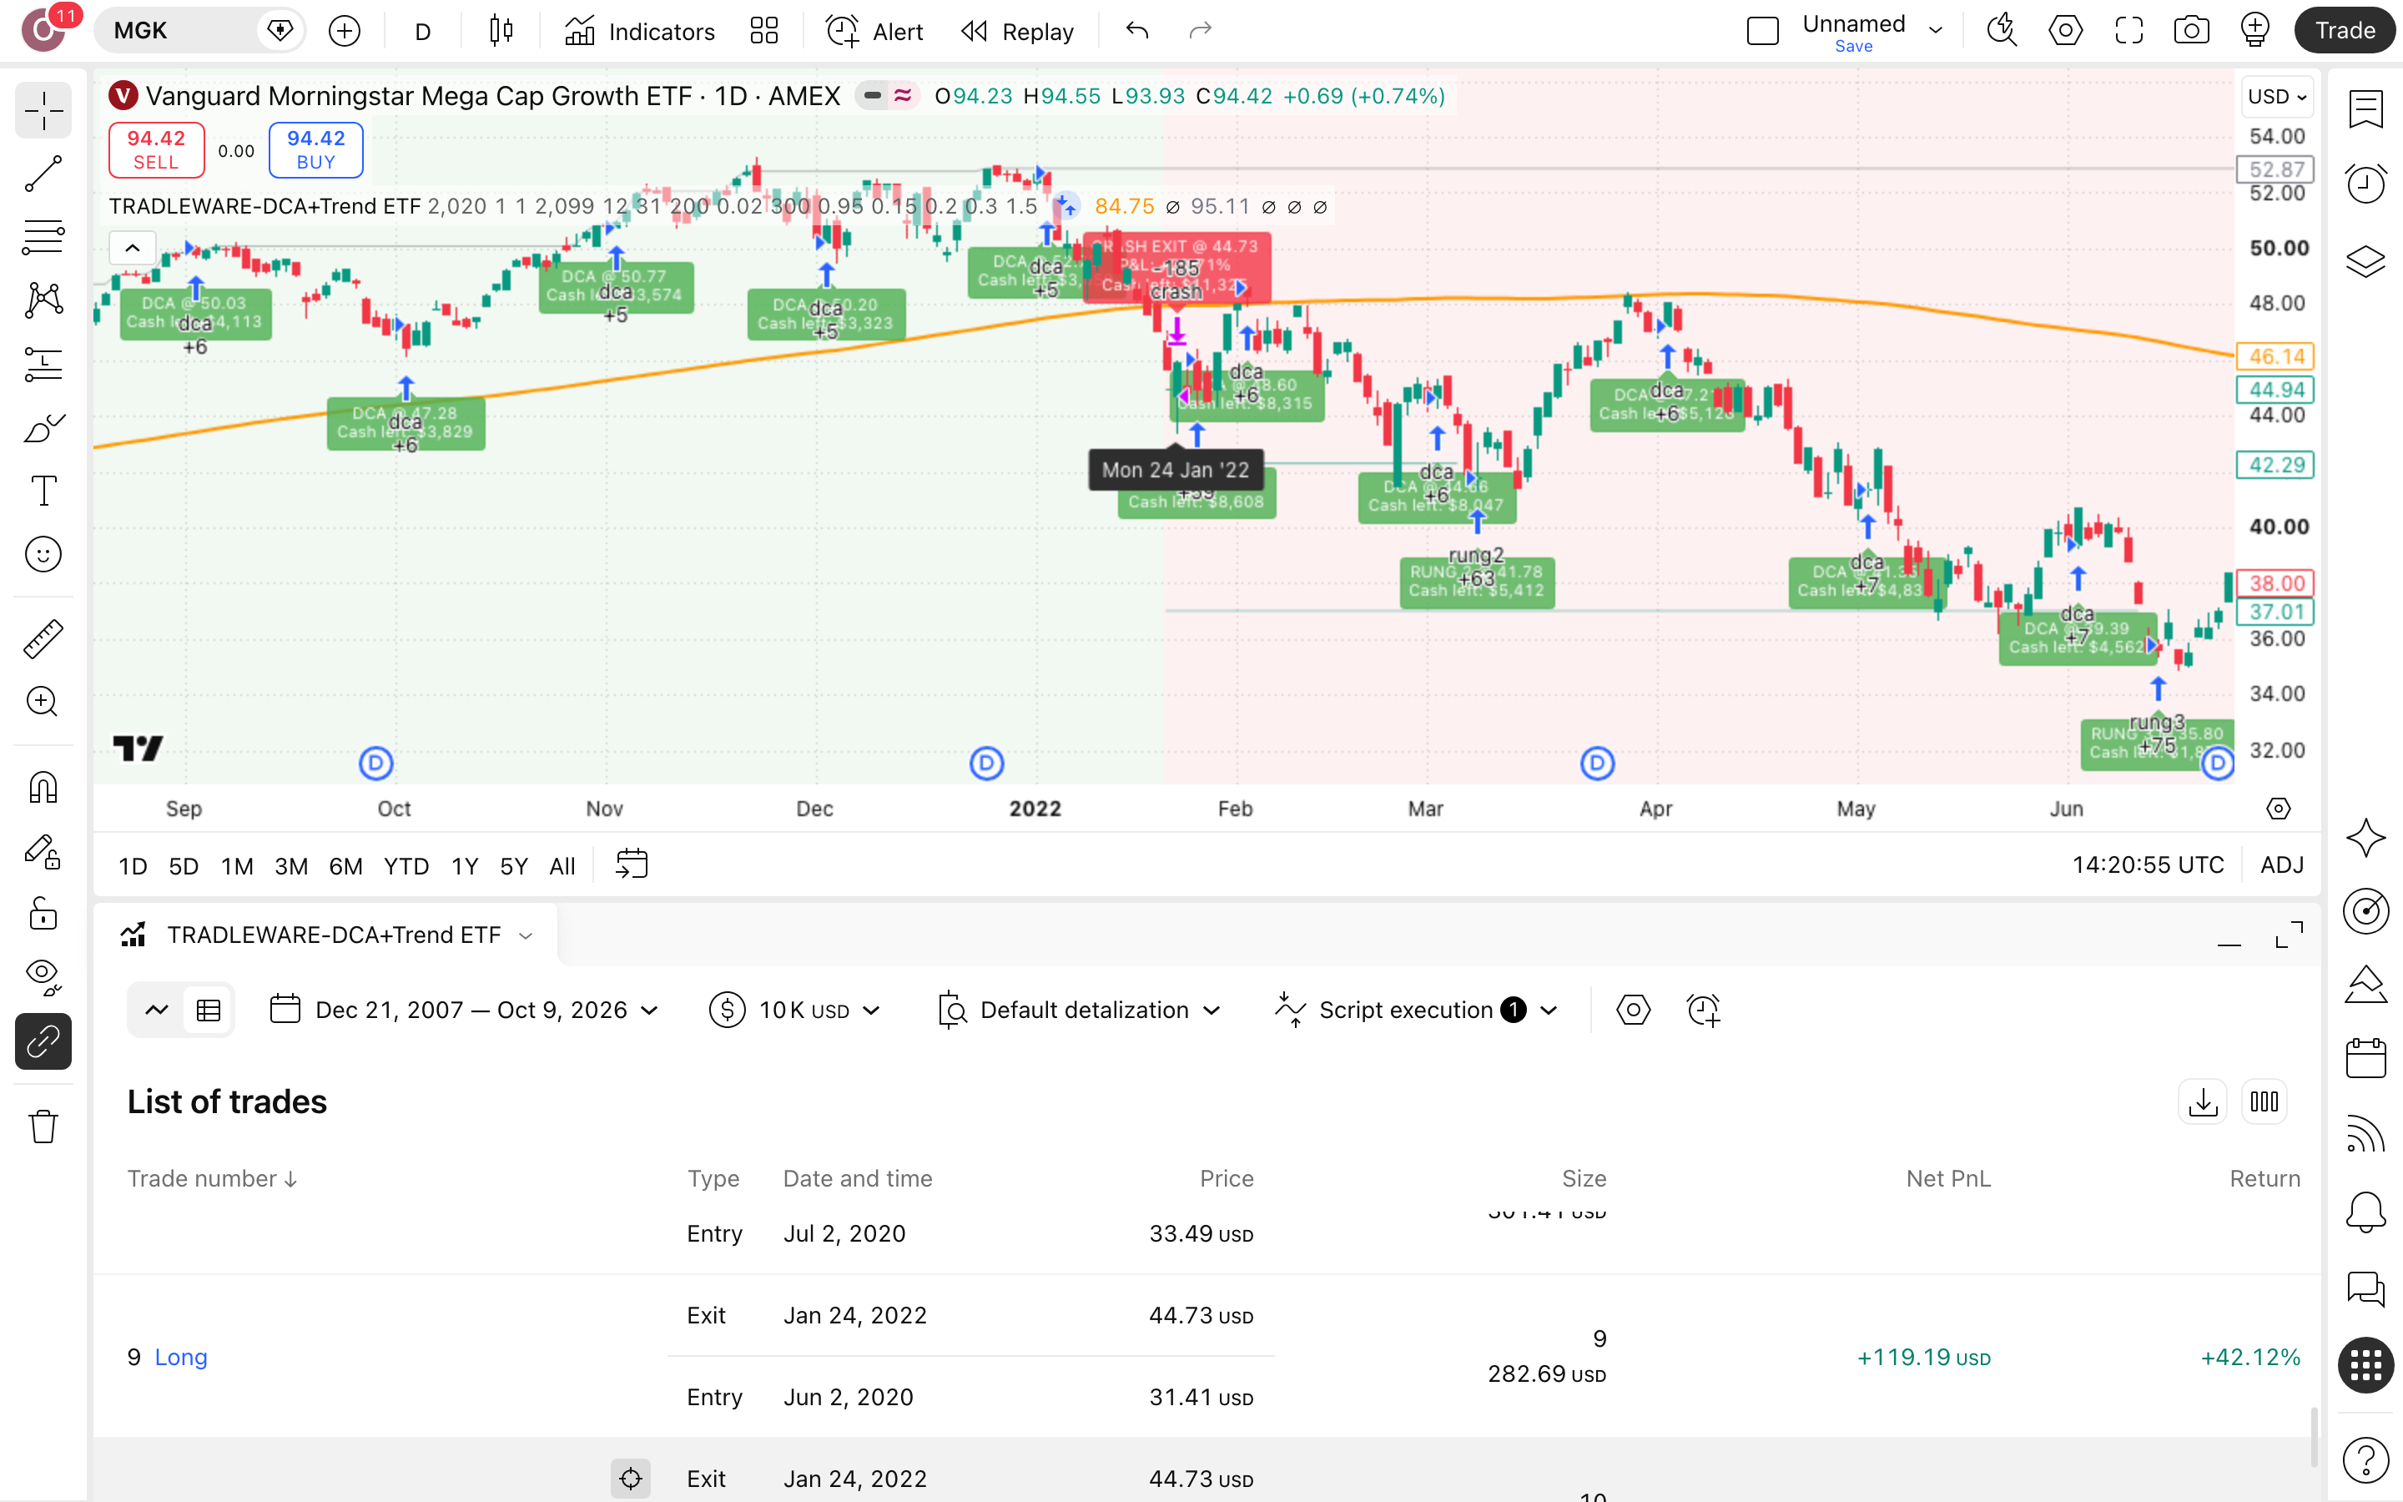Sort by Trade number column header
The height and width of the screenshot is (1502, 2403).
click(x=211, y=1178)
